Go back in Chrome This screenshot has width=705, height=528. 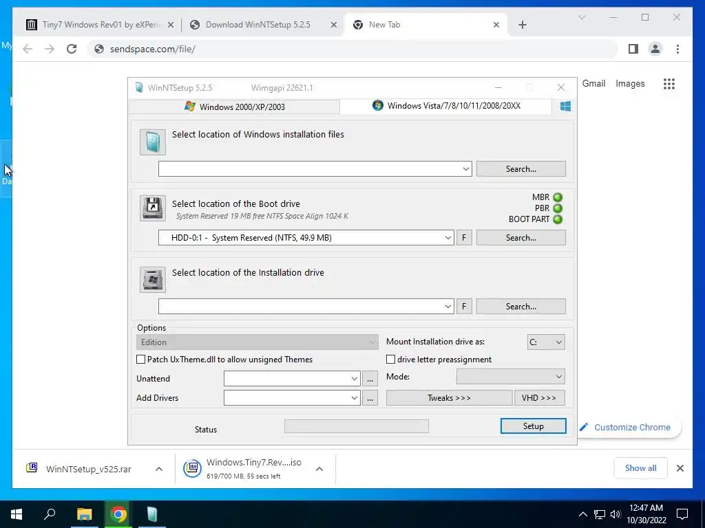point(28,49)
